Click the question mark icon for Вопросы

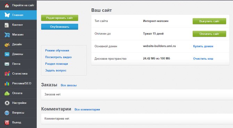7,113
